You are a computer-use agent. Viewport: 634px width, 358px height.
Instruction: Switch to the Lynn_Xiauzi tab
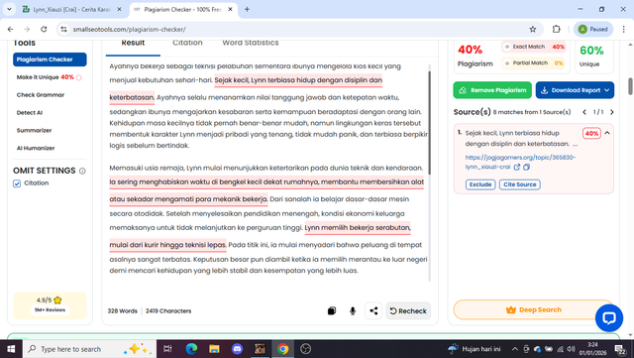click(72, 9)
